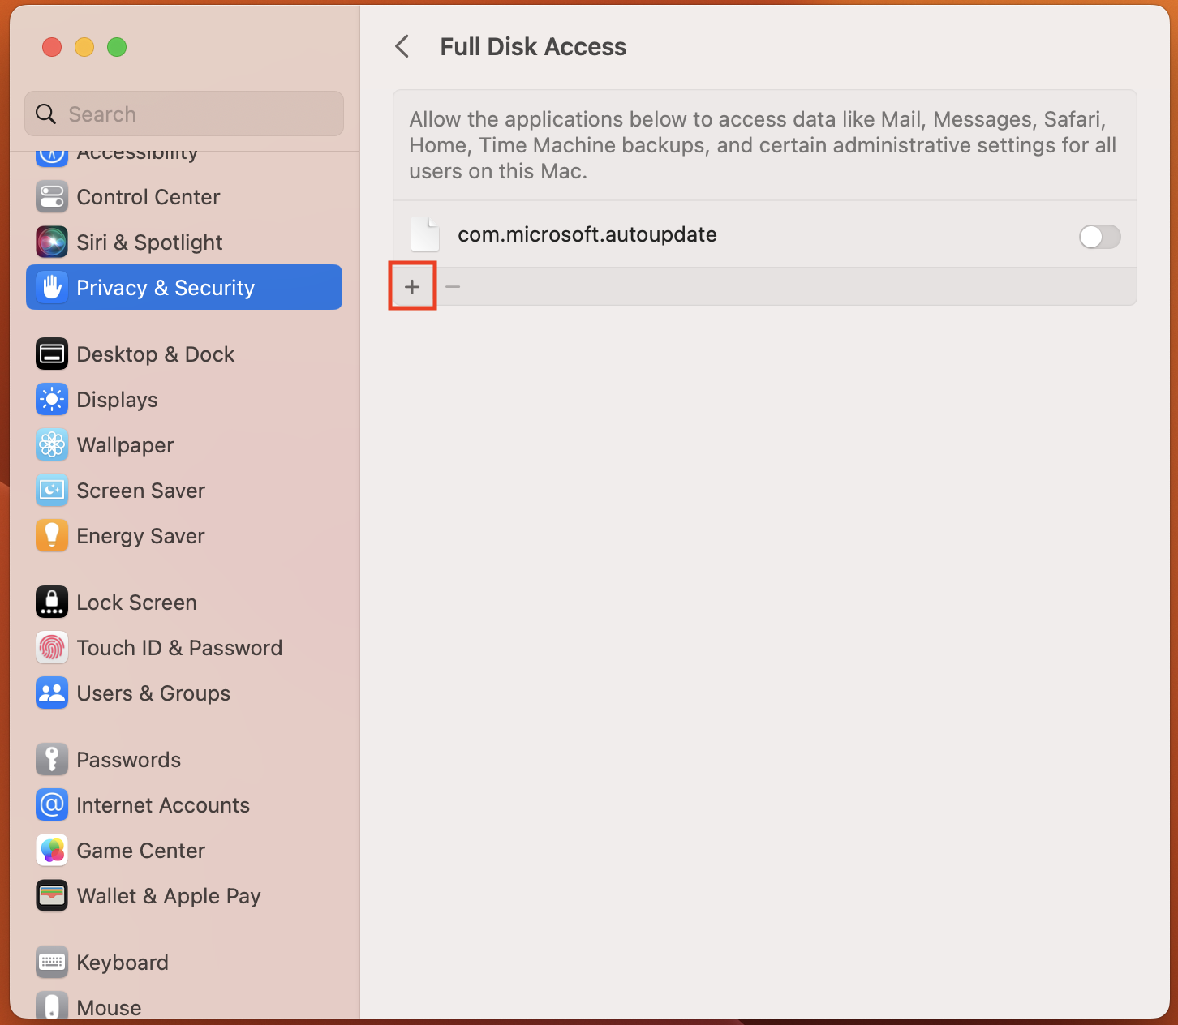Click the Privacy & Security hand icon
This screenshot has height=1025, width=1178.
52,288
